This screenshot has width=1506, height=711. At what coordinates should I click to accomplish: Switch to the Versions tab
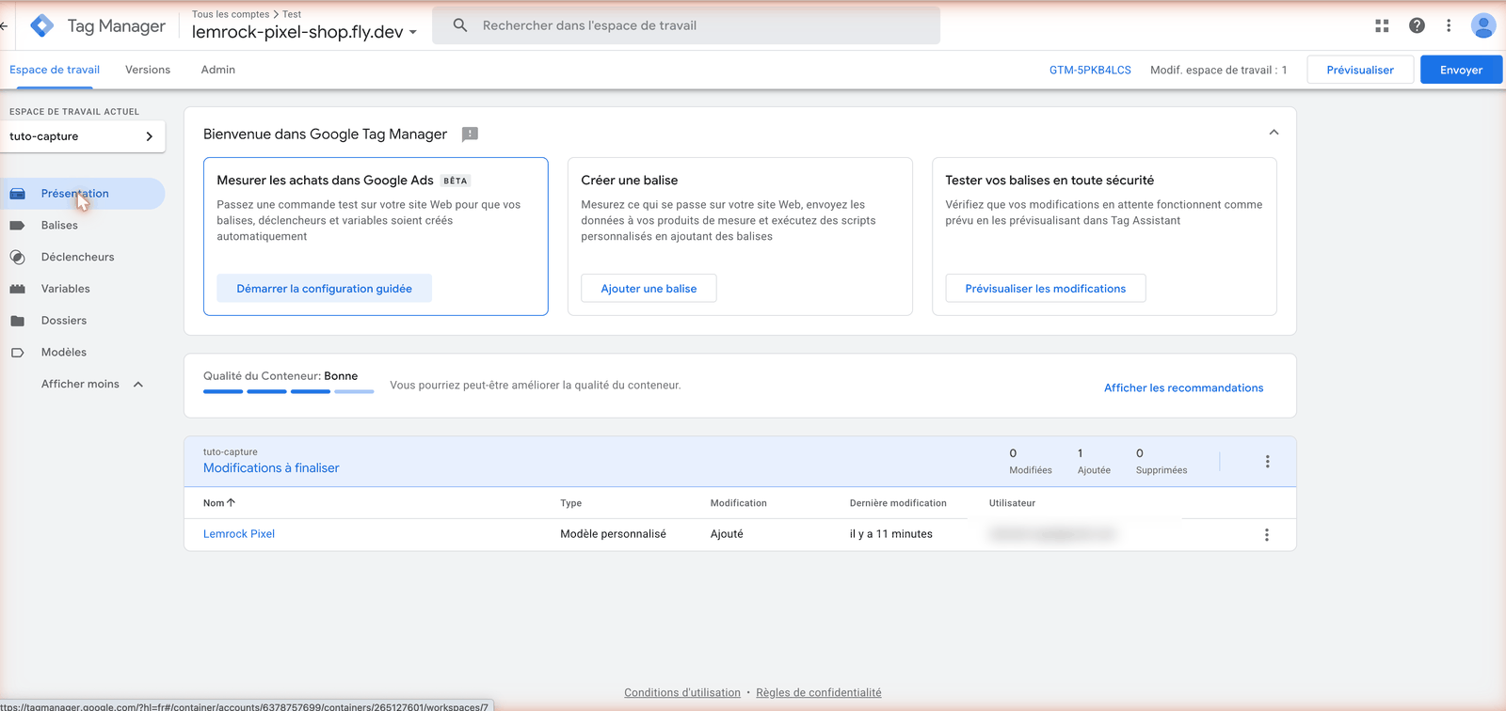[148, 70]
